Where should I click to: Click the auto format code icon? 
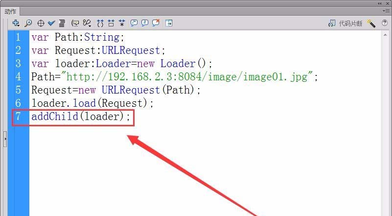pyautogui.click(x=62, y=24)
